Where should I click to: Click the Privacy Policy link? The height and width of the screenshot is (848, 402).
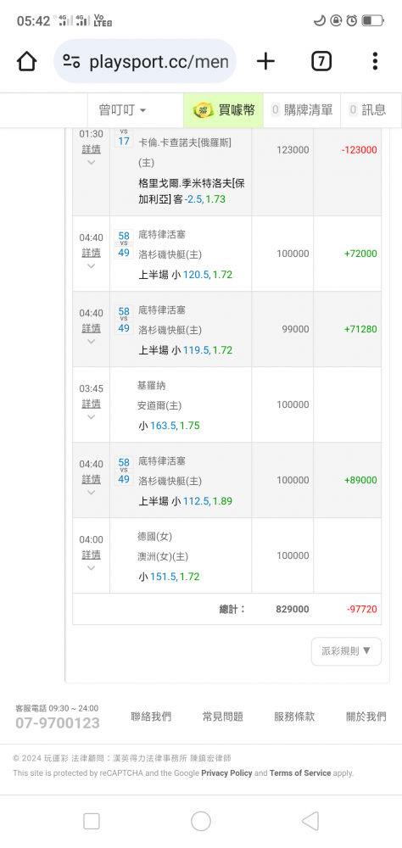click(226, 773)
